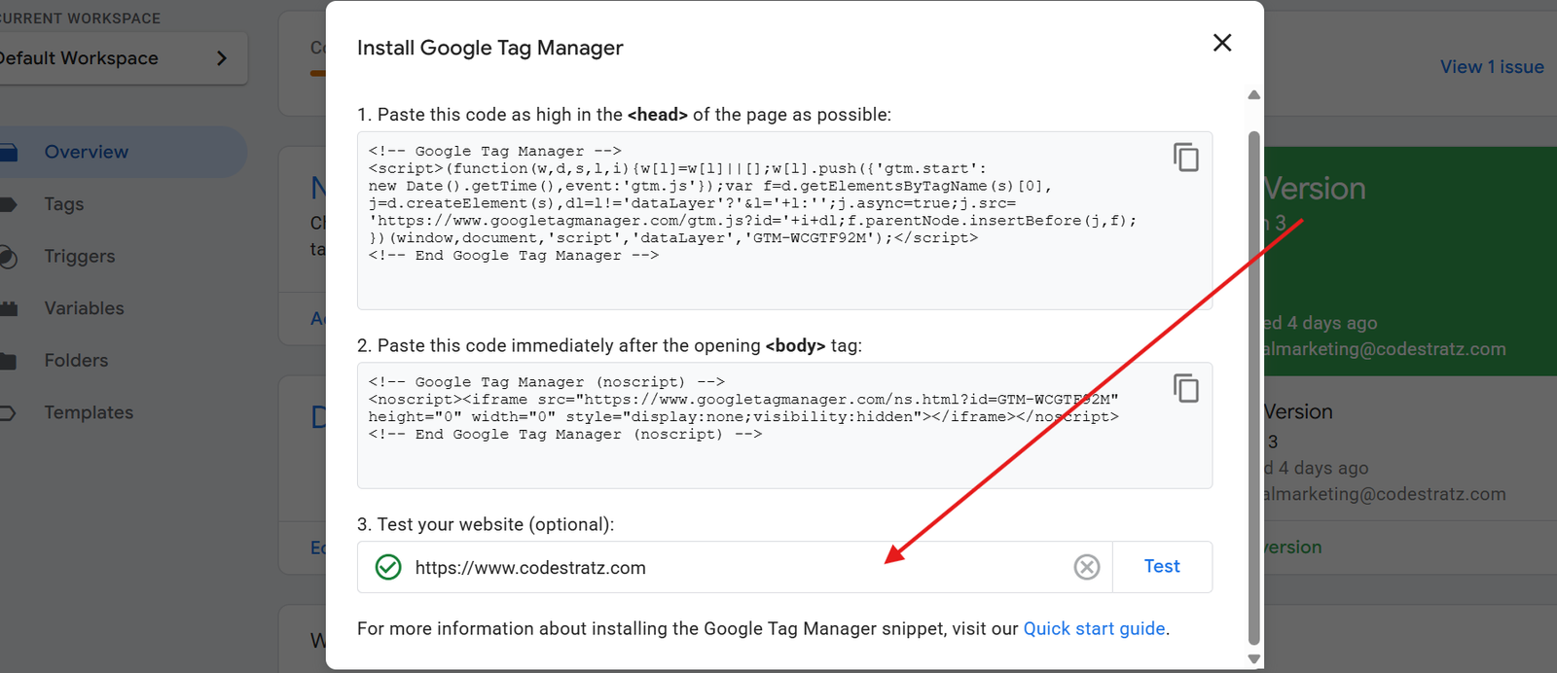1557x673 pixels.
Task: Open Triggers from the sidebar icon
Action: [x=10, y=256]
